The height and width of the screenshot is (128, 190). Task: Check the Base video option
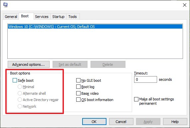tap(78, 93)
